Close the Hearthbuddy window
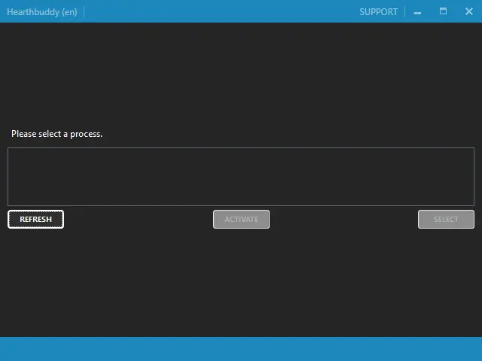The height and width of the screenshot is (361, 482). point(468,11)
